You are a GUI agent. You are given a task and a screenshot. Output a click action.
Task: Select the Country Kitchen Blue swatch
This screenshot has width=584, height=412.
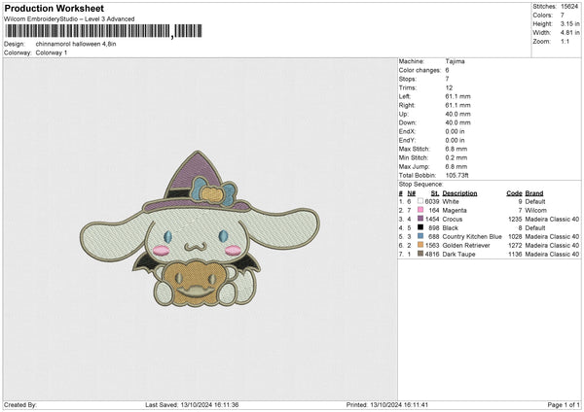[x=422, y=236]
